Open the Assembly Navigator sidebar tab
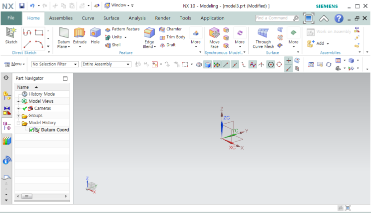 pos(7,96)
